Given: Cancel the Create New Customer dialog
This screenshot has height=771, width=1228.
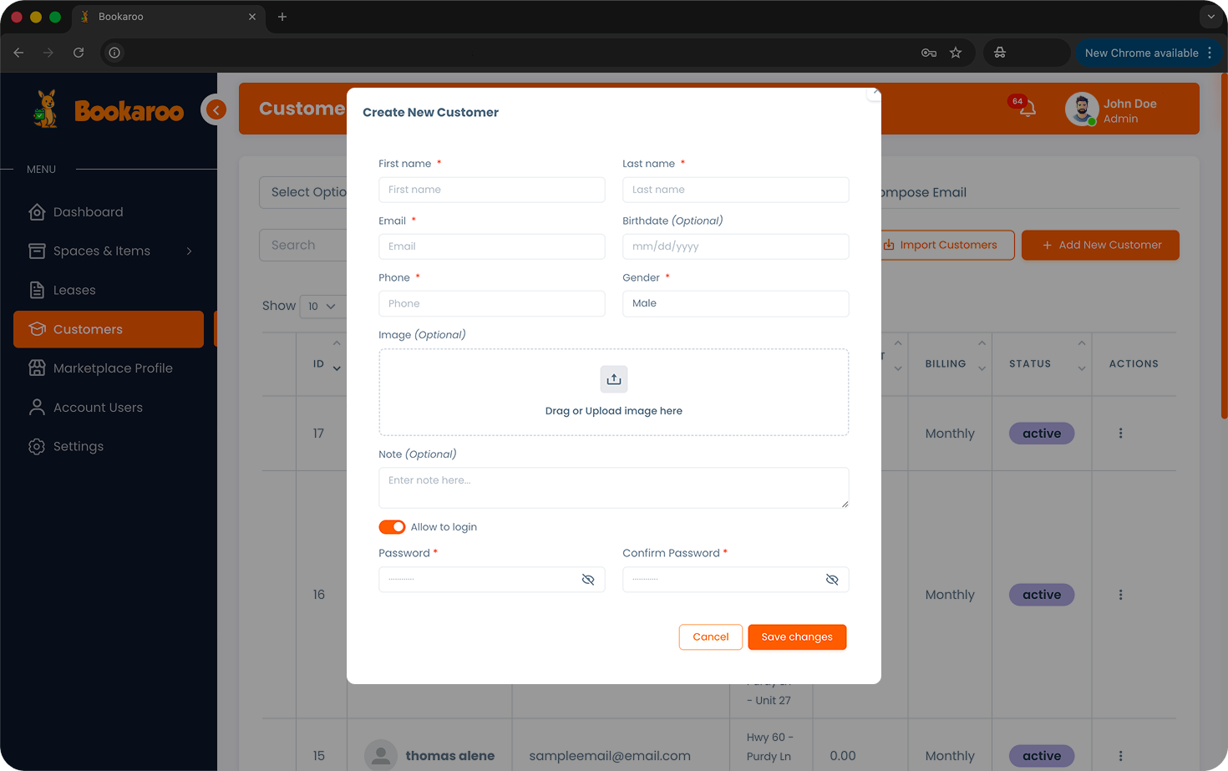Looking at the screenshot, I should click(710, 637).
